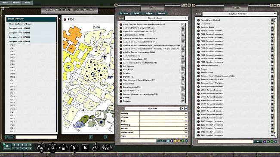
Task: Click the purple round icon in Tables footer
Action: [265, 142]
